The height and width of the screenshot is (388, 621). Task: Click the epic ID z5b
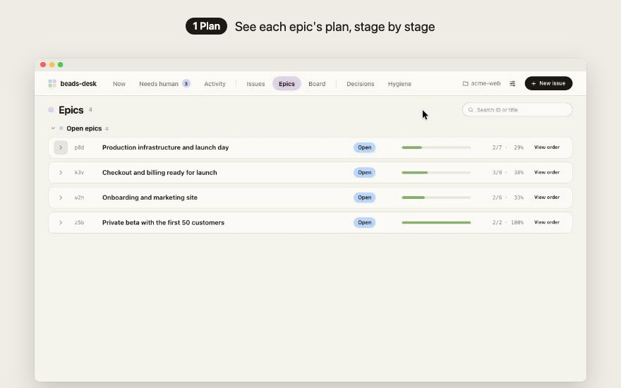(79, 222)
